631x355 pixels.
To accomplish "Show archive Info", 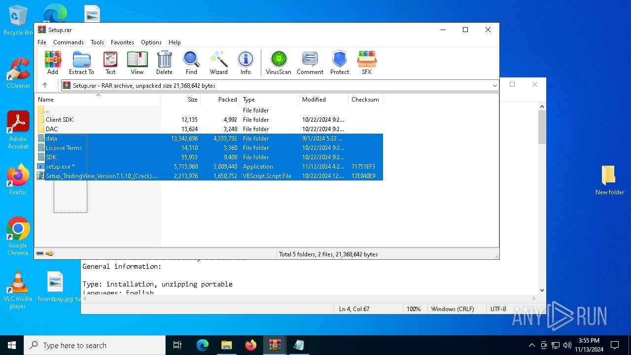I will point(245,63).
